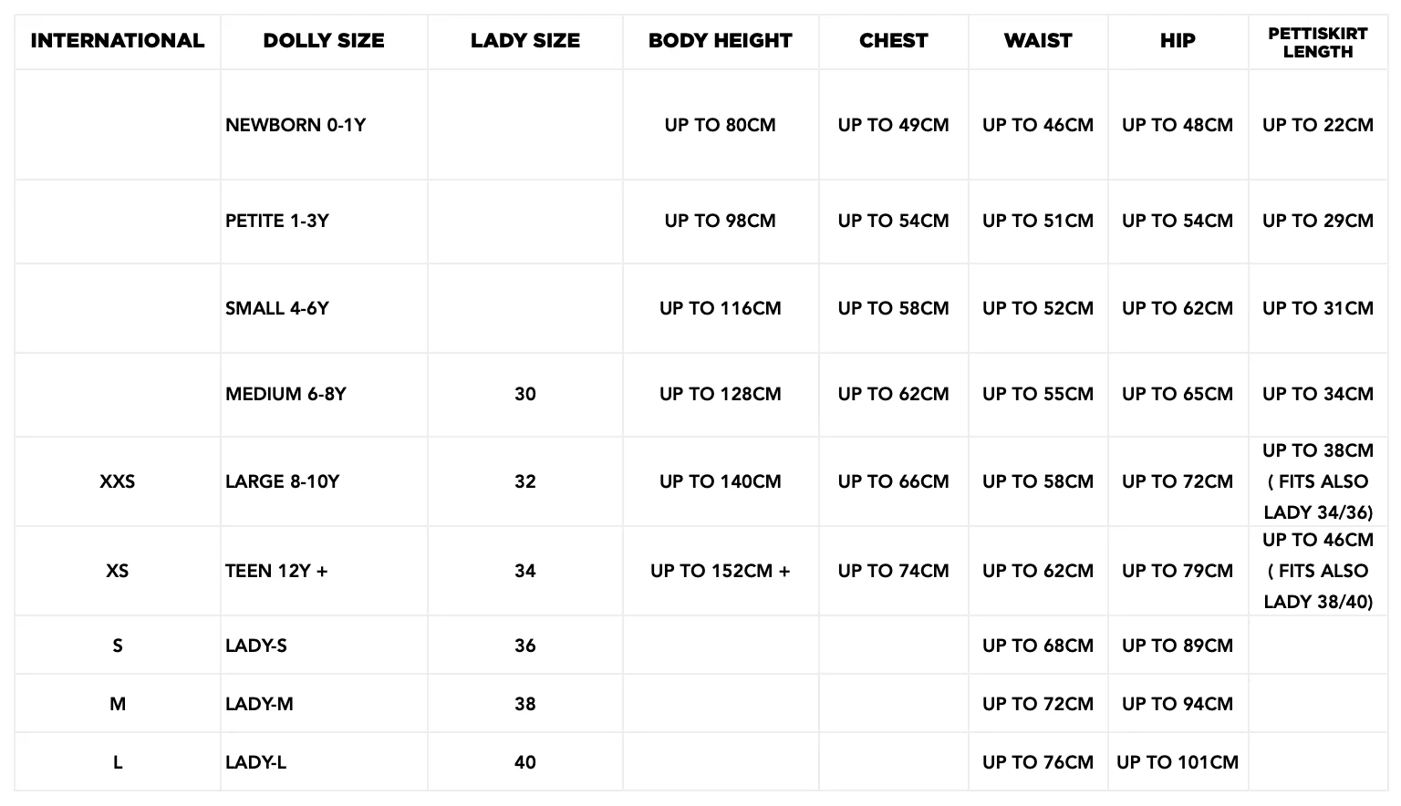1401x806 pixels.
Task: Select the UP TO 49CM chest cell
Action: (893, 125)
